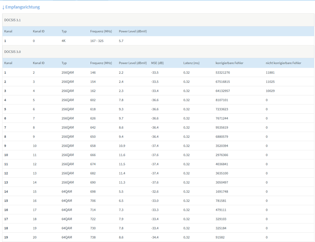Screen dimensions: 315x242
Task: Select the correctable errors value 91582
Action: coord(220,237)
